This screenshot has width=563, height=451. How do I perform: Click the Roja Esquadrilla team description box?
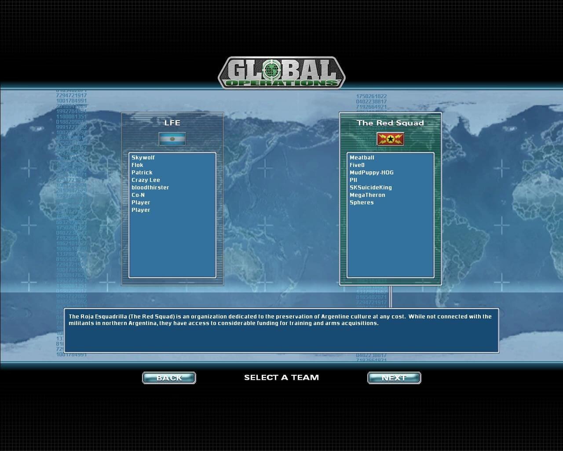pos(281,330)
